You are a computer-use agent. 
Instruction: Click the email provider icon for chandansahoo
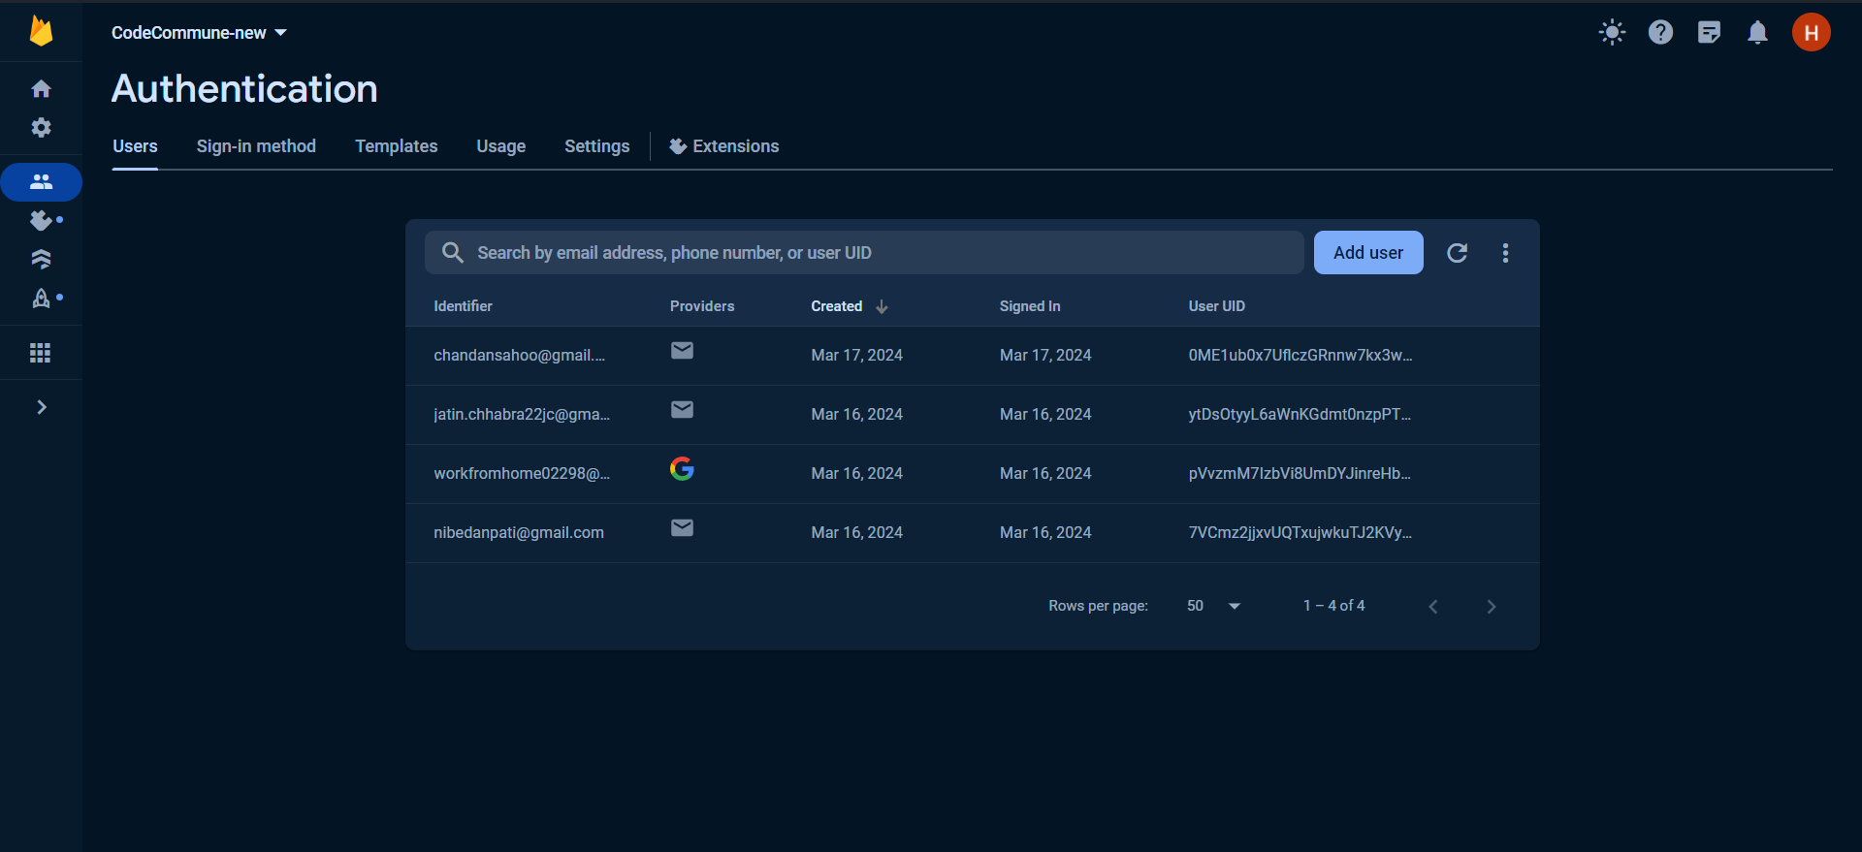(x=682, y=351)
